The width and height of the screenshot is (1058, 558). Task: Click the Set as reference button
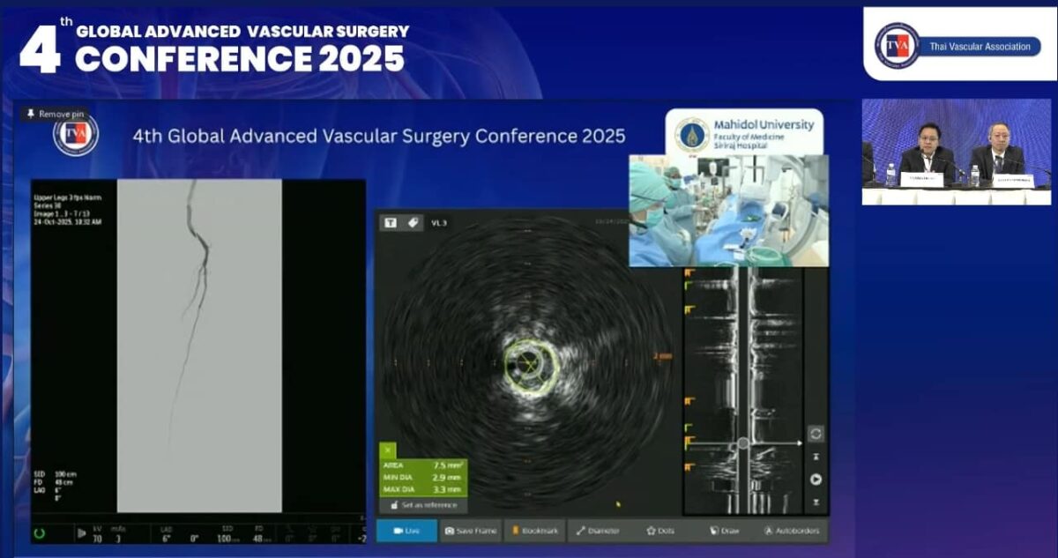(x=428, y=505)
